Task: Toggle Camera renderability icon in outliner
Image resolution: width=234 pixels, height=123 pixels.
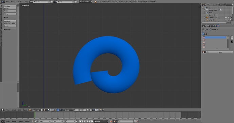Action: pyautogui.click(x=231, y=18)
